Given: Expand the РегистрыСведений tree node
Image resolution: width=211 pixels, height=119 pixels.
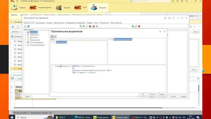Looking at the screenshot, I should (25, 43).
